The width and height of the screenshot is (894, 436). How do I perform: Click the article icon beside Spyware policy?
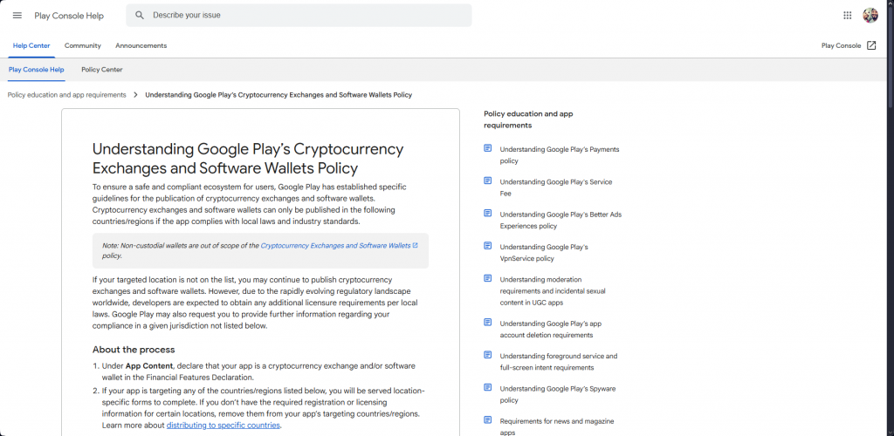coord(487,387)
